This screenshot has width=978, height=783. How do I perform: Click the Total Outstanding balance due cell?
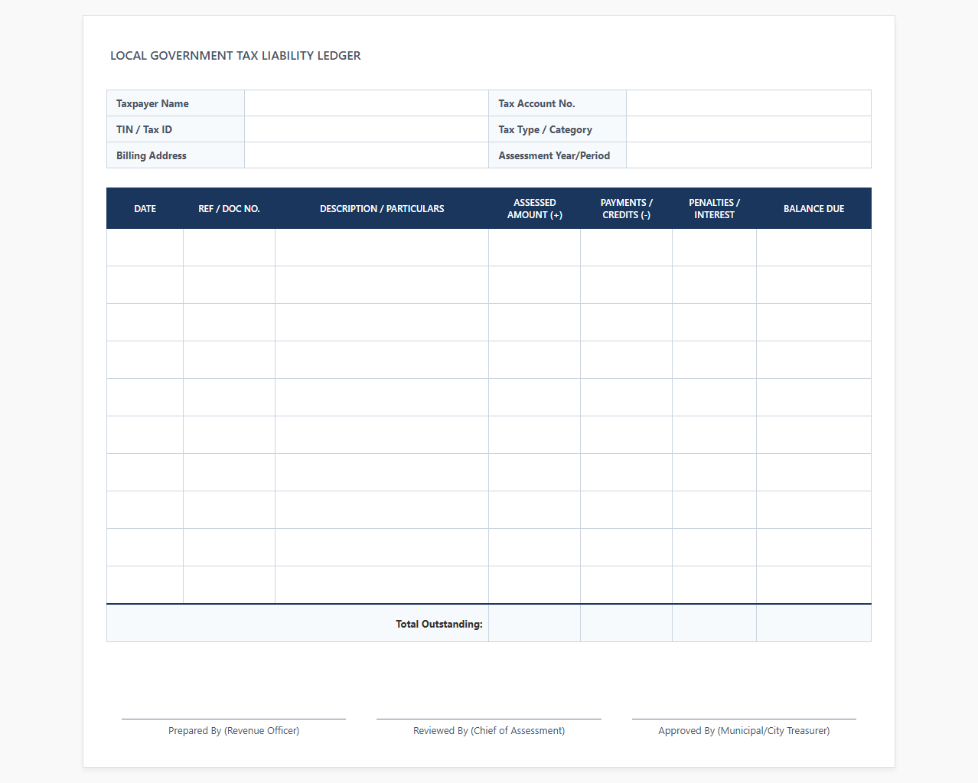click(814, 623)
